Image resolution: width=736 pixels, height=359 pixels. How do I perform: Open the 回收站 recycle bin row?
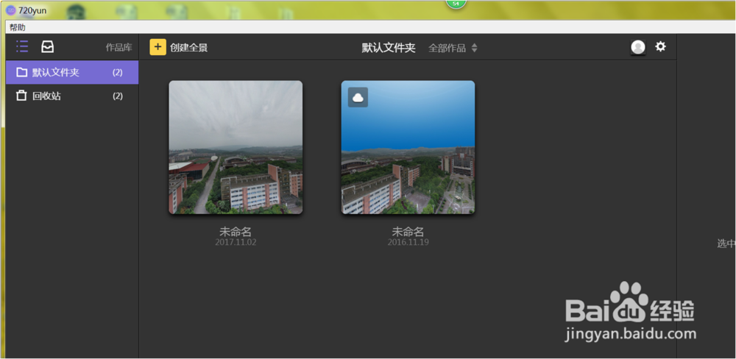point(72,96)
